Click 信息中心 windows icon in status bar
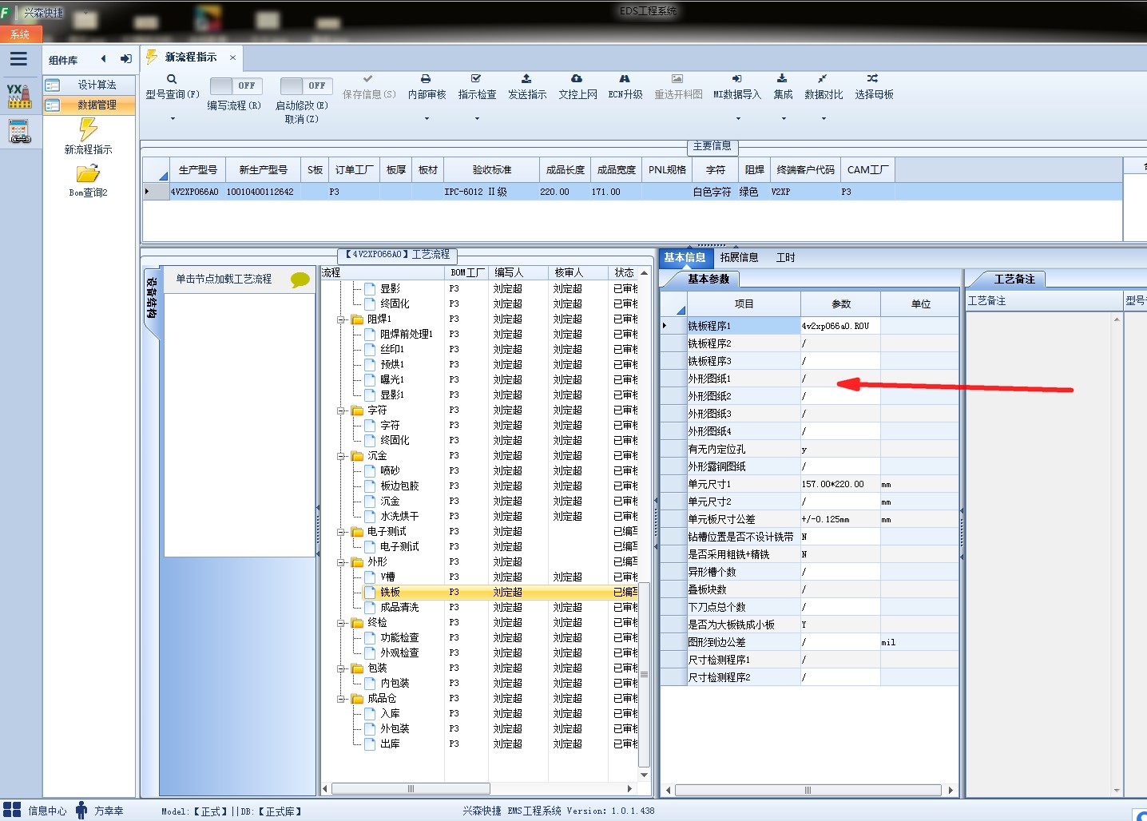Screen dimensions: 1147x821 12,810
